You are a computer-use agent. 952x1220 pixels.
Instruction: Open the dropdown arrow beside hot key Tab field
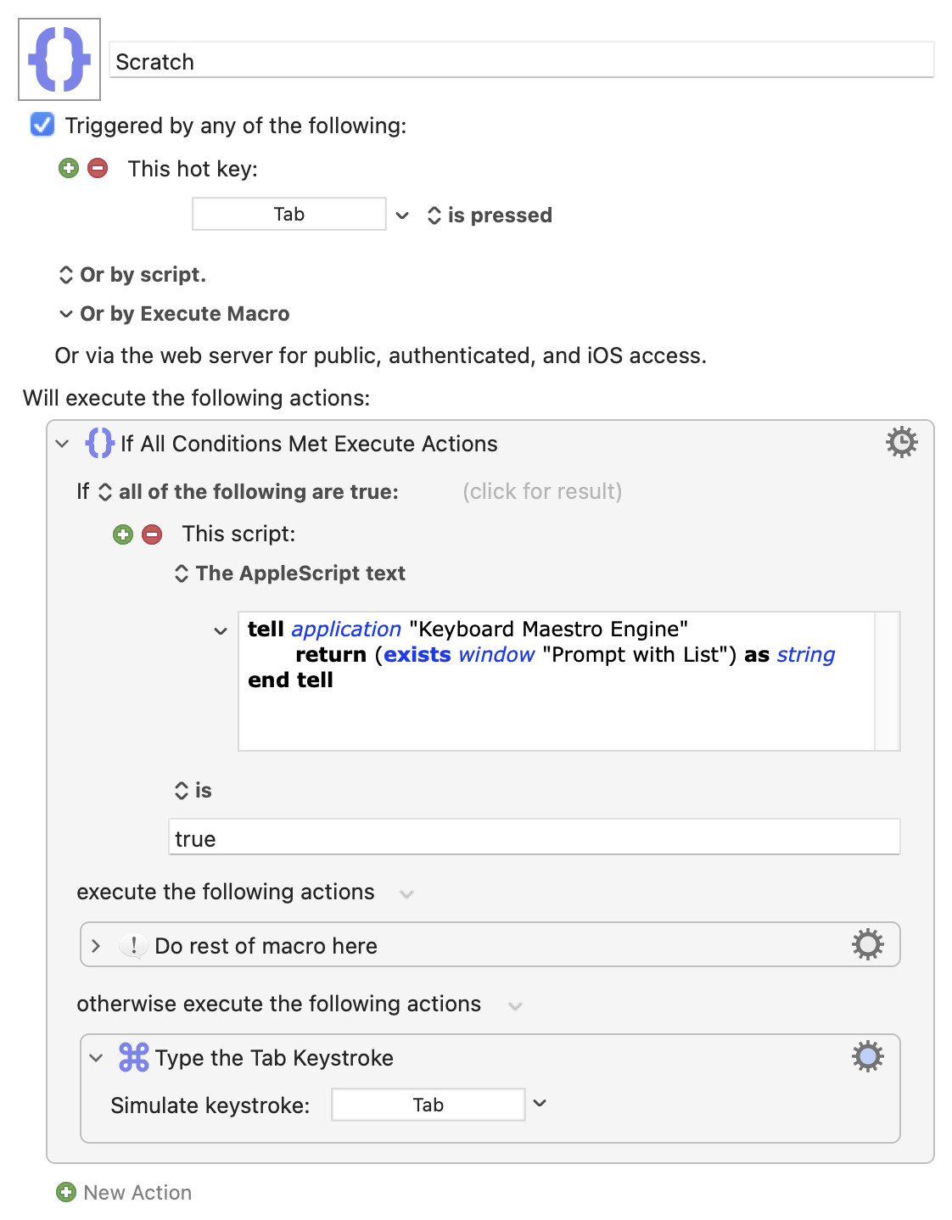[402, 215]
